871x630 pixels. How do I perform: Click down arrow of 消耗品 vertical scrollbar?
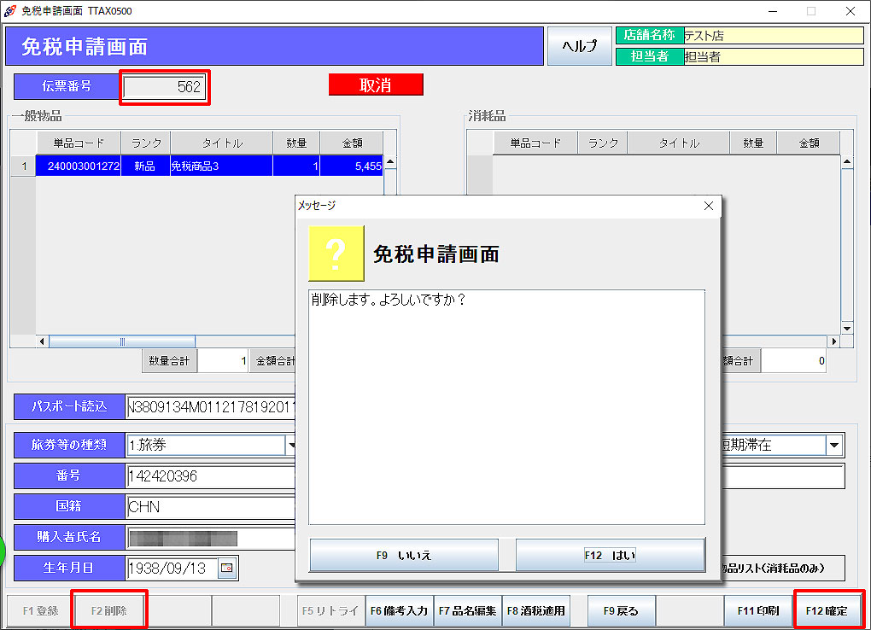847,328
